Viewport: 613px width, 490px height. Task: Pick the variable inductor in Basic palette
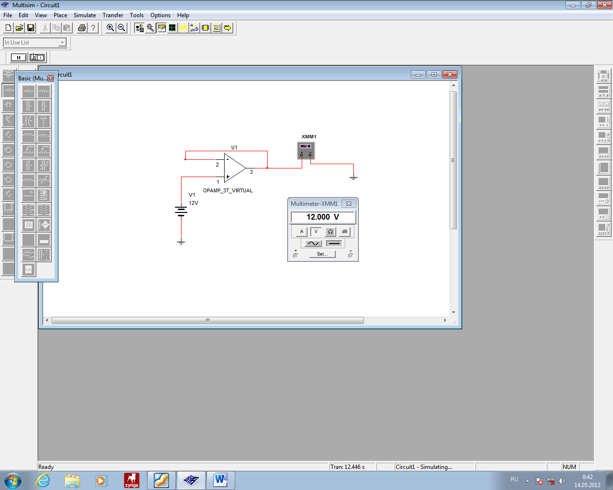pos(44,180)
